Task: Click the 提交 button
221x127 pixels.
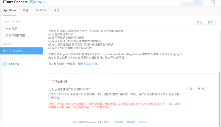Action: pyautogui.click(x=211, y=22)
